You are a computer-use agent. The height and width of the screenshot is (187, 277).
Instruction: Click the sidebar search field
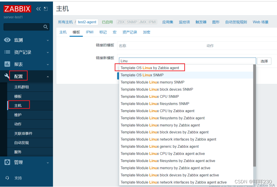[x=26, y=27]
